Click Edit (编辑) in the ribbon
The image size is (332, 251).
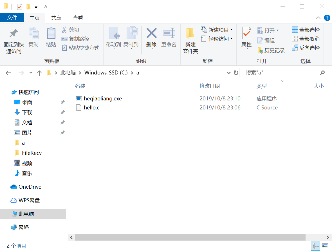tap(266, 40)
